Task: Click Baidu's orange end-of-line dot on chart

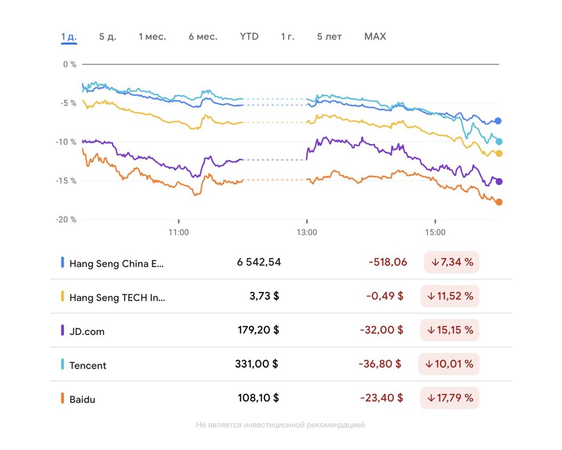Action: click(499, 202)
